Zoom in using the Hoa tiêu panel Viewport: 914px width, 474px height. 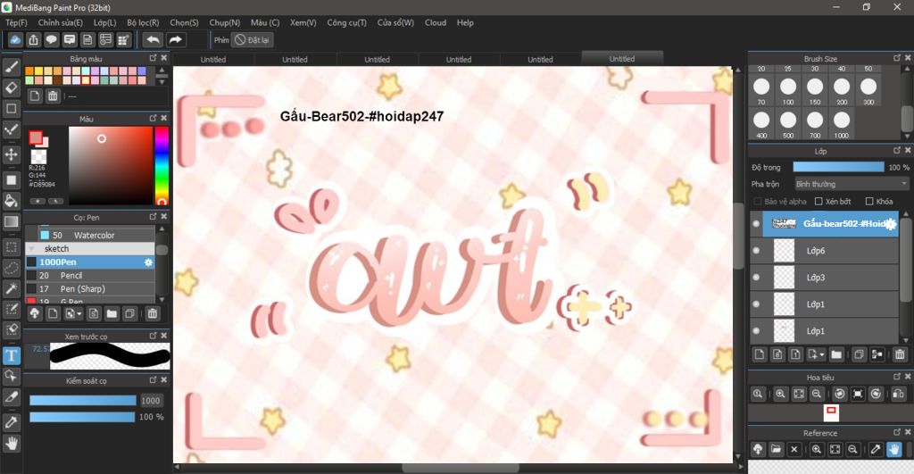click(x=780, y=394)
